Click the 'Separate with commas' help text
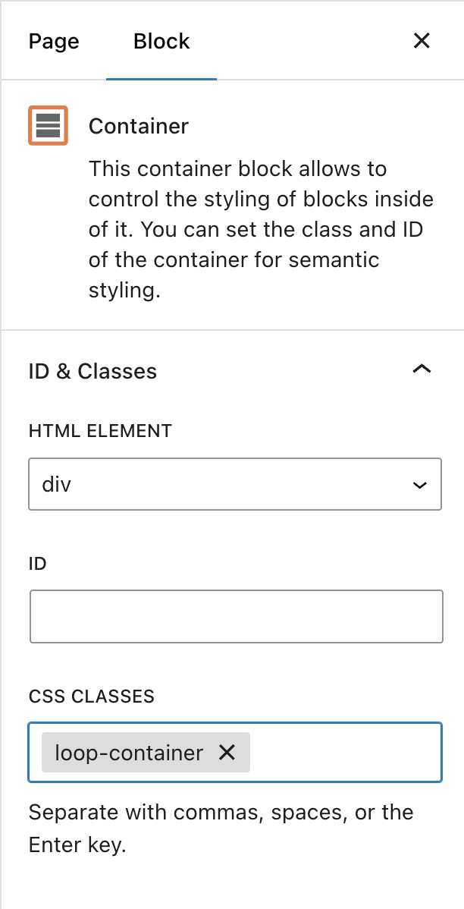Viewport: 464px width, 909px height. pyautogui.click(x=221, y=829)
